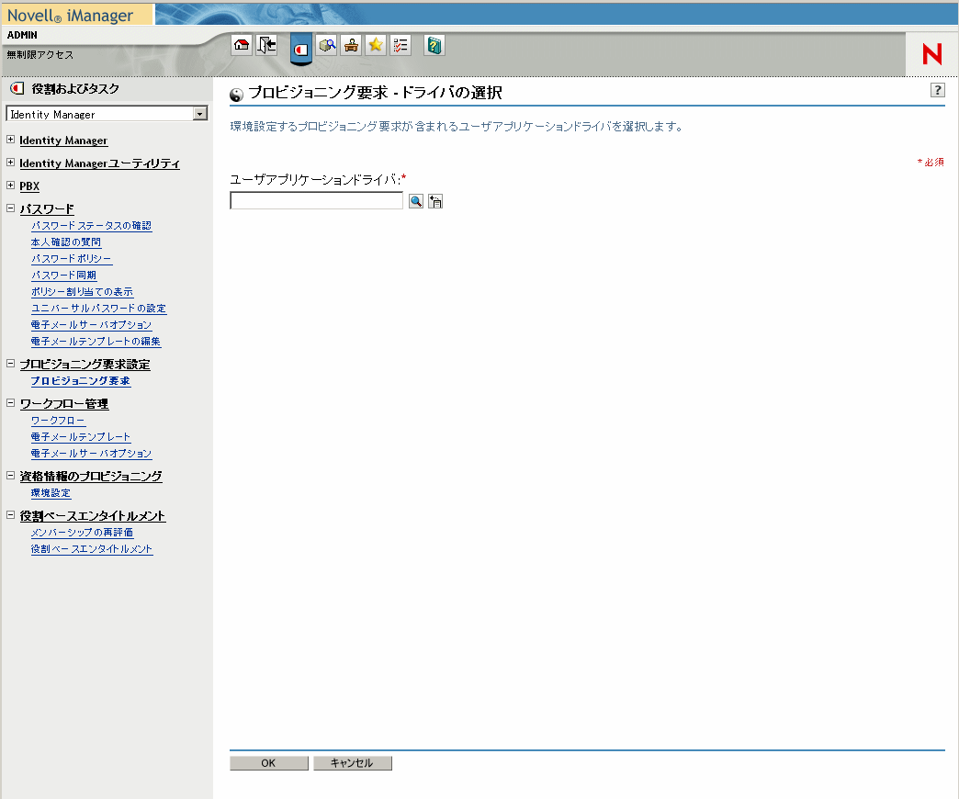Viewport: 959px width, 799px height.
Task: Expand the Identity Manager tree section
Action: [9, 141]
